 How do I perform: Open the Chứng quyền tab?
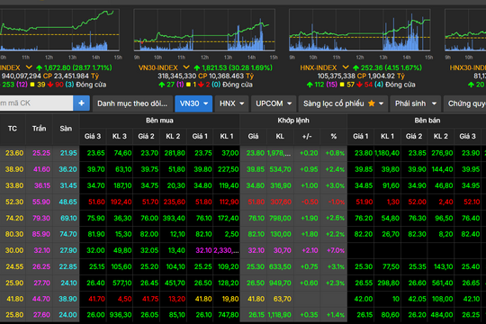[x=465, y=103]
